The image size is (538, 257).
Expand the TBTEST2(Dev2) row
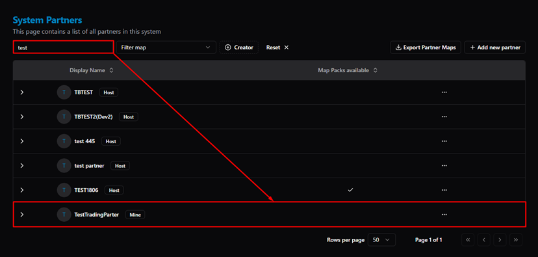tap(22, 117)
